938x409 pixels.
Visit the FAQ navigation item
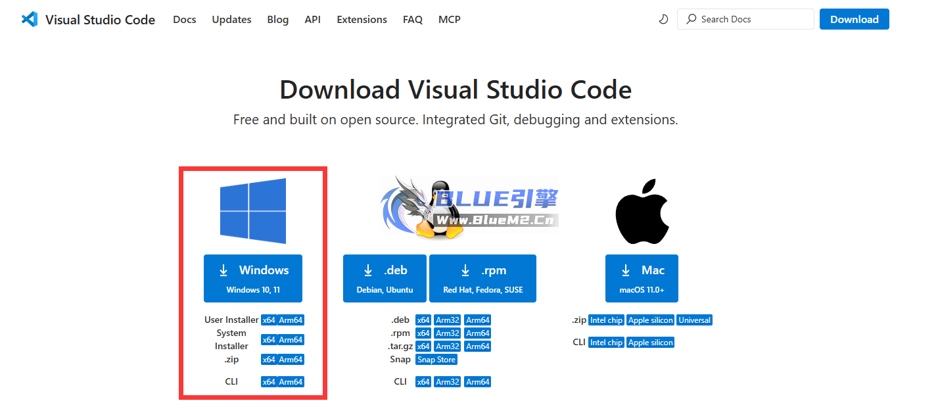[x=413, y=20]
